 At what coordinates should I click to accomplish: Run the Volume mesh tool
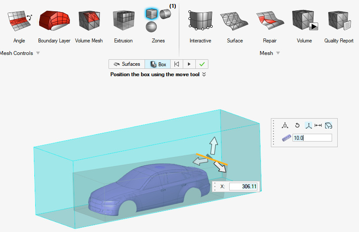[x=304, y=22]
